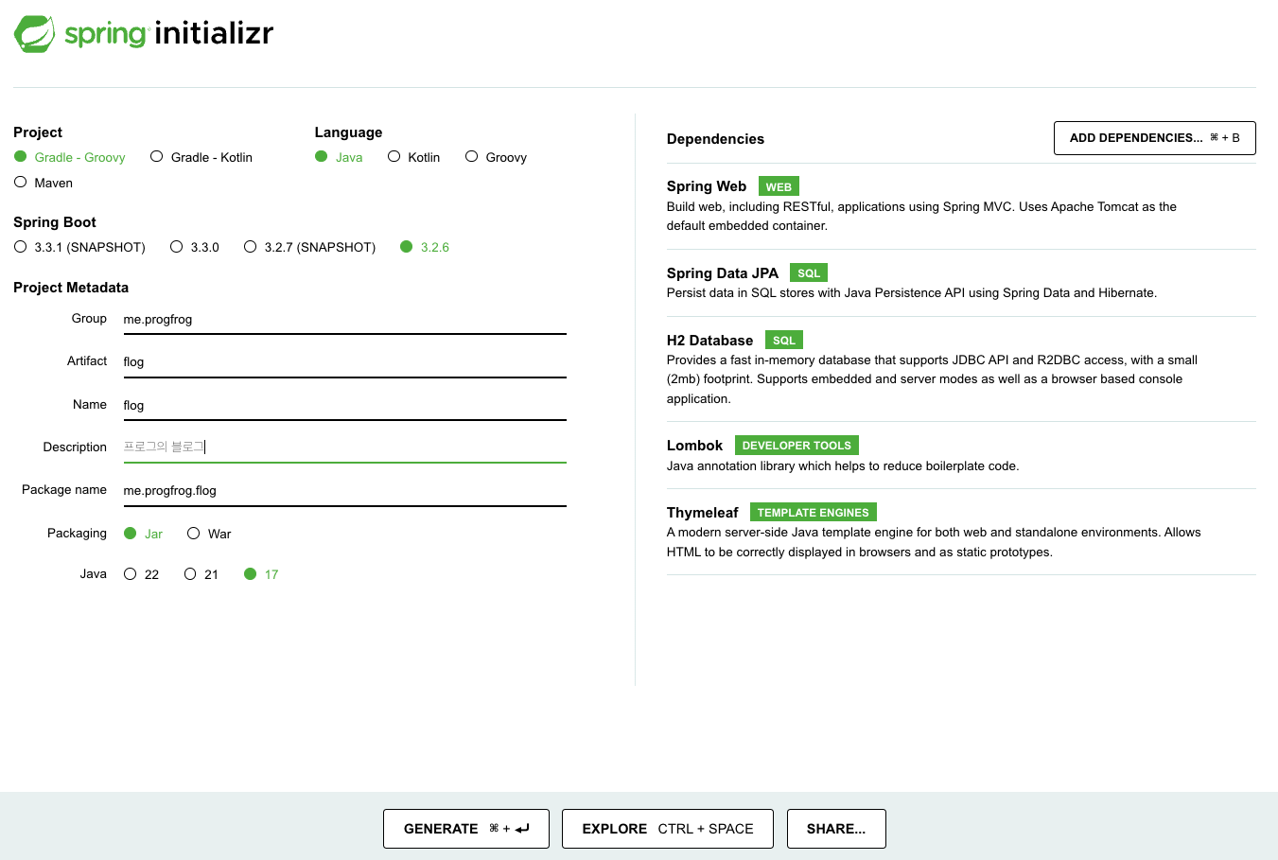Click the TEMPLATE ENGINES badge
1278x860 pixels.
pos(814,513)
